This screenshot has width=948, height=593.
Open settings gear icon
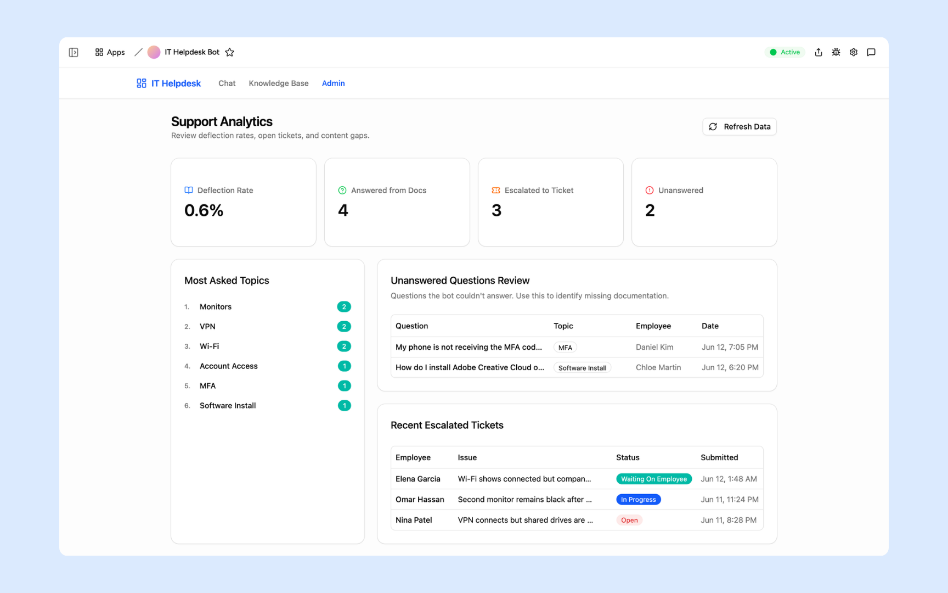(854, 52)
